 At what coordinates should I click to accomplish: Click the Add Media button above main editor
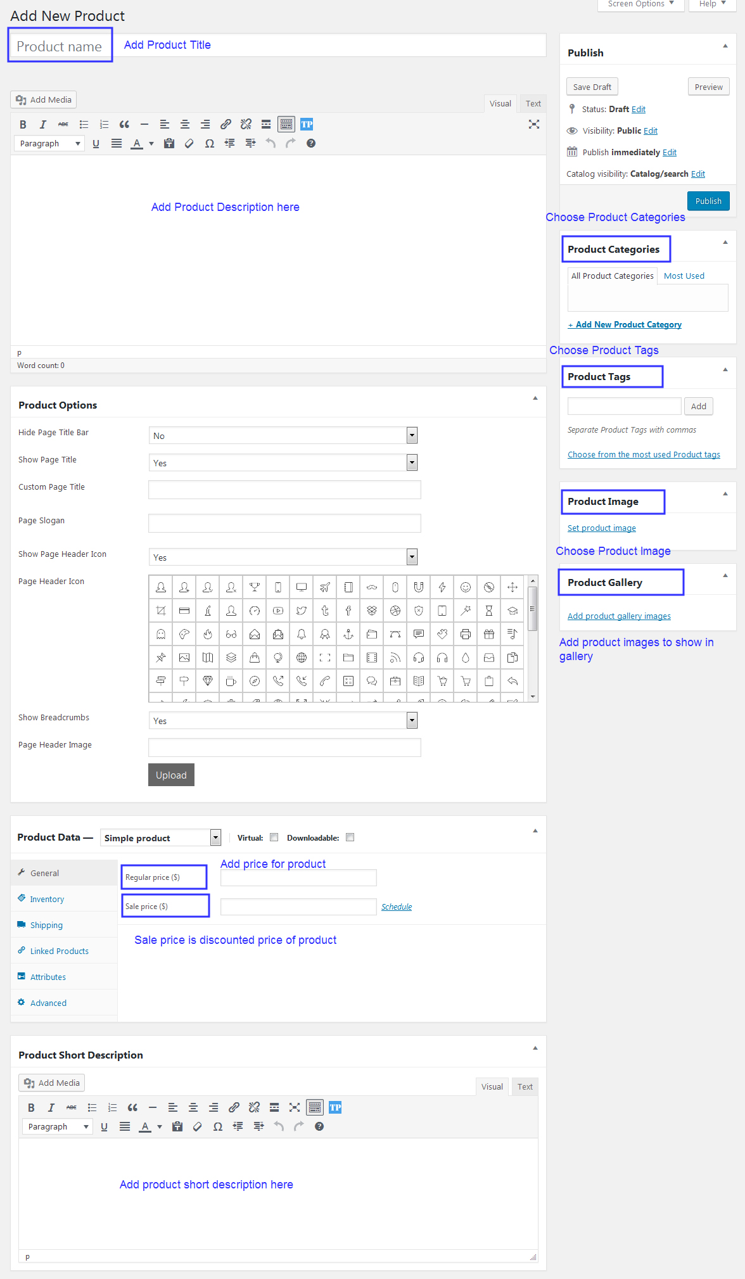(x=44, y=100)
